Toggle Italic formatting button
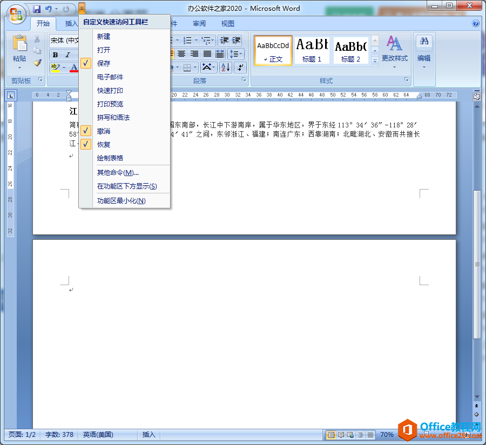486x445 pixels. [x=67, y=55]
